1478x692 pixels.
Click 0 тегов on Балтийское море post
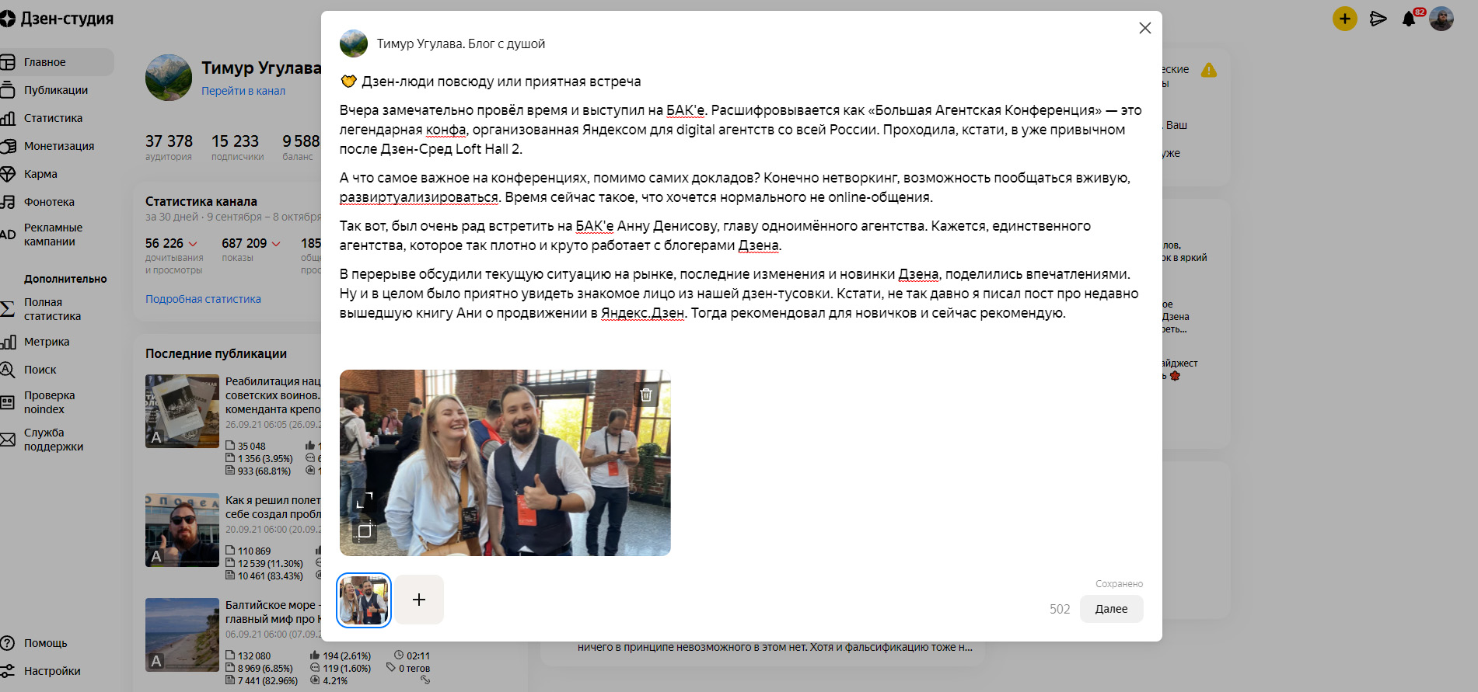click(x=408, y=668)
